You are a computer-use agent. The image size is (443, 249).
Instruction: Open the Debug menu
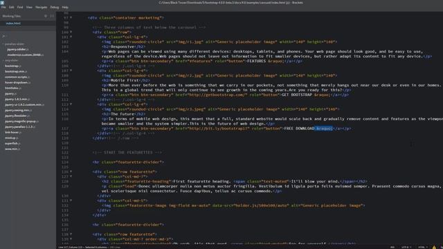(x=55, y=8)
